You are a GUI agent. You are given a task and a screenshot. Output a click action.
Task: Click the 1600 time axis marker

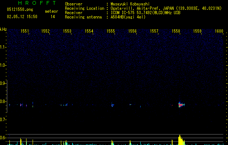pos(219,31)
